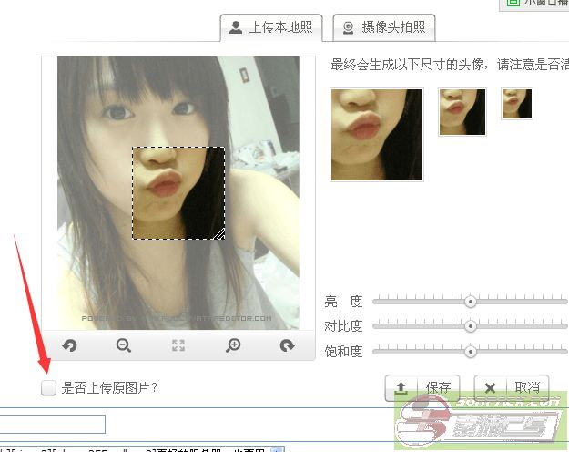Open the 摄像头拍照 tab
The width and height of the screenshot is (569, 452).
click(383, 27)
